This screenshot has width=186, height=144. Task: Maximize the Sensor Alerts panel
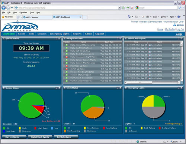click(182, 38)
